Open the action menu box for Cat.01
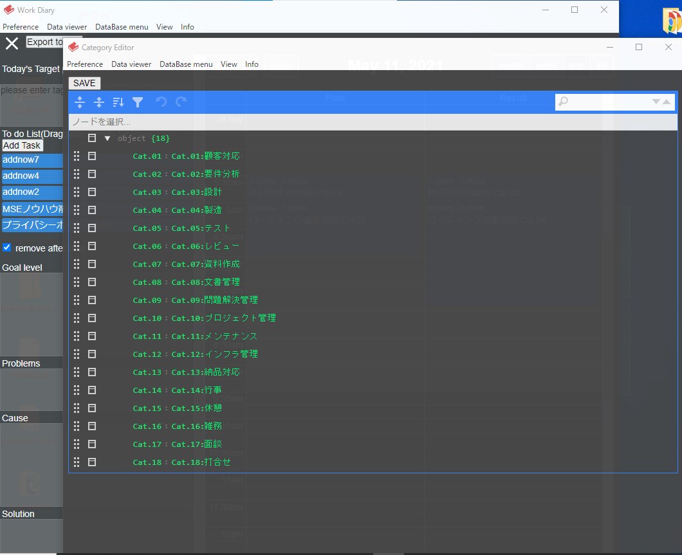 pos(92,156)
